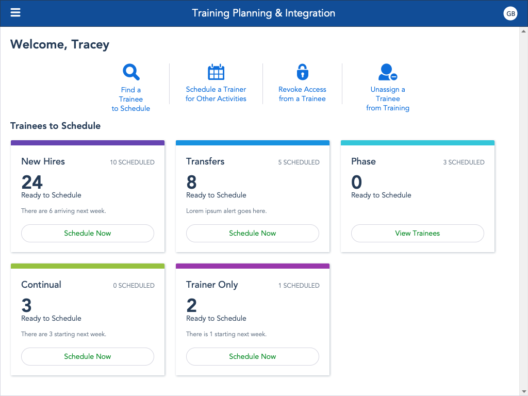Image resolution: width=528 pixels, height=396 pixels.
Task: Open Unassign a Trainee from Training link
Action: pyautogui.click(x=388, y=98)
